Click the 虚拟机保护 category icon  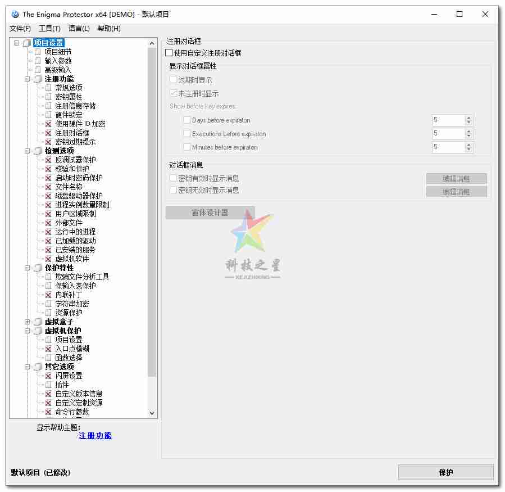tap(38, 331)
